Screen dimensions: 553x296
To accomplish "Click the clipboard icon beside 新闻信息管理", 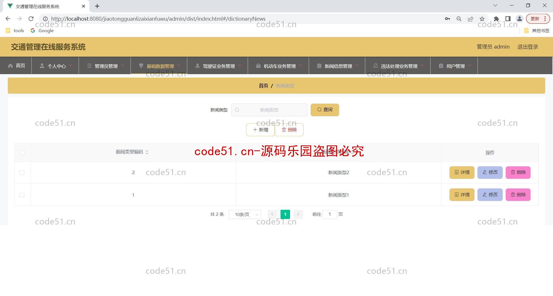I will tap(319, 66).
